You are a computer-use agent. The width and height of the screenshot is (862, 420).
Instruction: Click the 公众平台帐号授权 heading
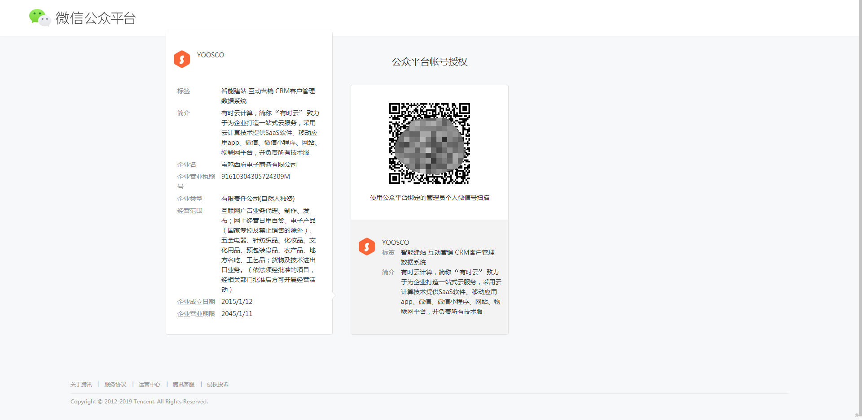click(x=430, y=62)
